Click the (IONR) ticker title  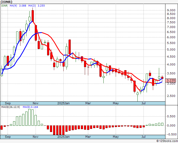(6, 2)
